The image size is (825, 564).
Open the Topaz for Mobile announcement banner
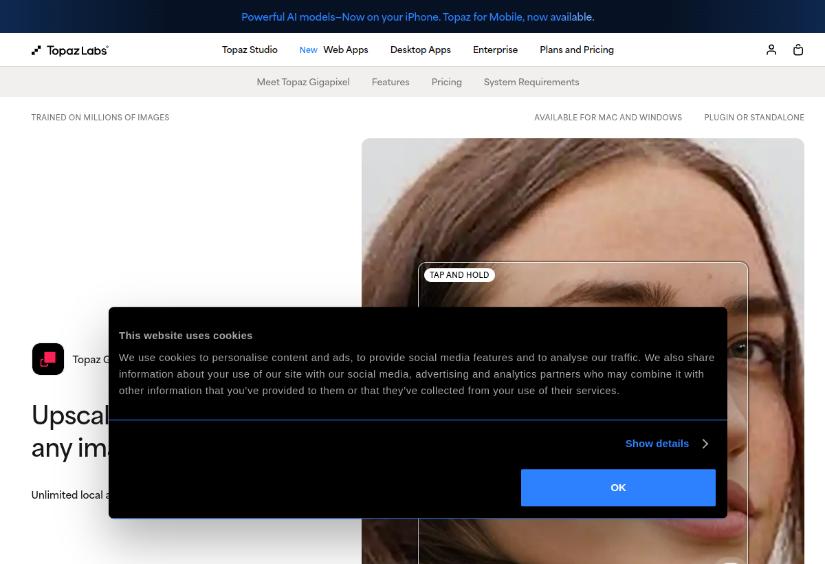(418, 17)
